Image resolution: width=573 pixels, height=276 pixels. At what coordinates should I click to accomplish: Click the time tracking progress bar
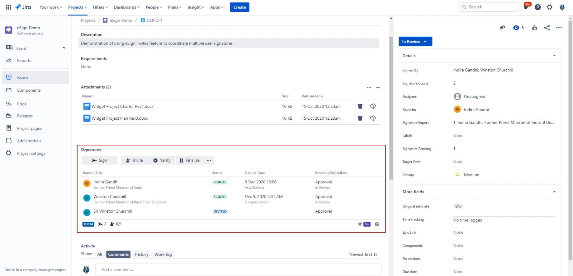tap(504, 217)
